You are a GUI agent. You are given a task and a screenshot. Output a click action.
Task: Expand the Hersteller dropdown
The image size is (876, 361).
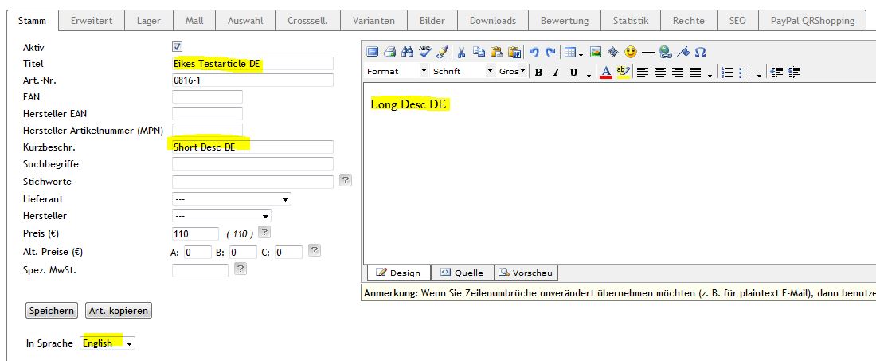coord(221,216)
